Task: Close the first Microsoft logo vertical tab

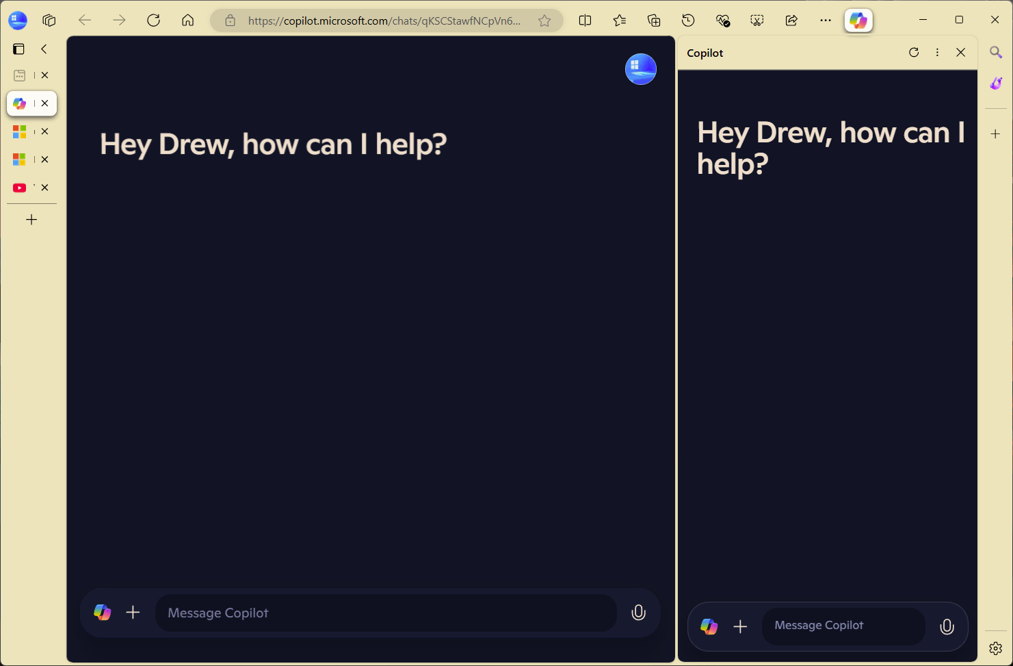Action: [44, 131]
